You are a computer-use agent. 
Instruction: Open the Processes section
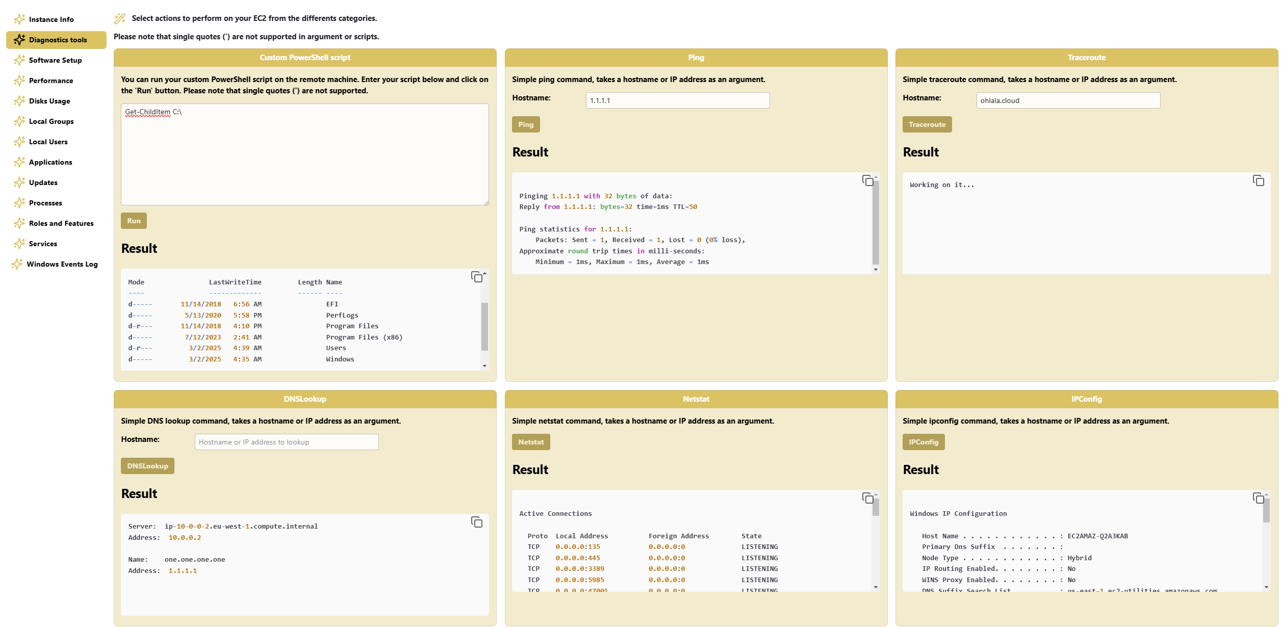[x=56, y=203]
